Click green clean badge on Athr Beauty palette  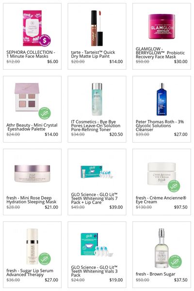(x=45, y=113)
